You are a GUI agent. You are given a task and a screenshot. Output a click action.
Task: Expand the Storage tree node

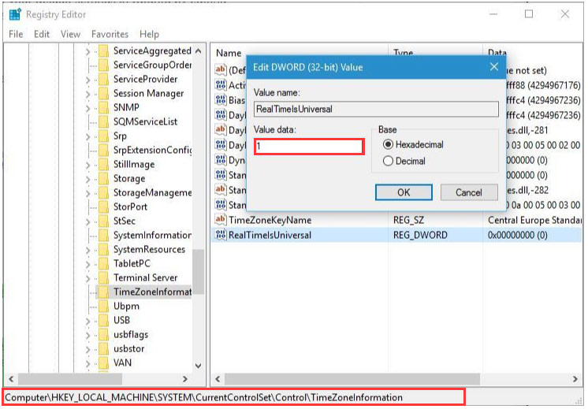point(87,179)
